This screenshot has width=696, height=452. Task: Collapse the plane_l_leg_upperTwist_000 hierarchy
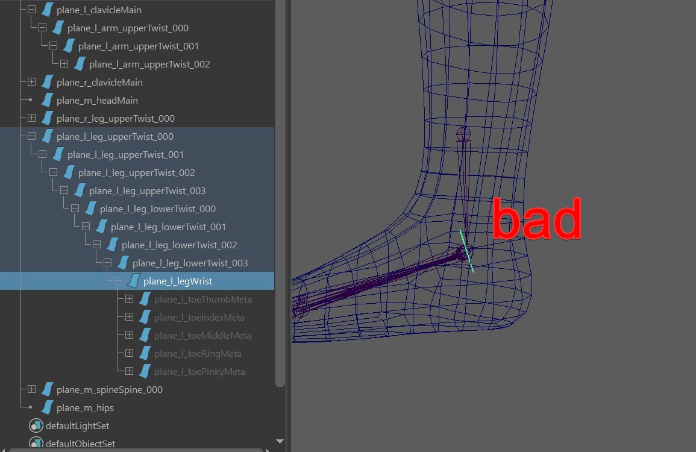(x=31, y=136)
